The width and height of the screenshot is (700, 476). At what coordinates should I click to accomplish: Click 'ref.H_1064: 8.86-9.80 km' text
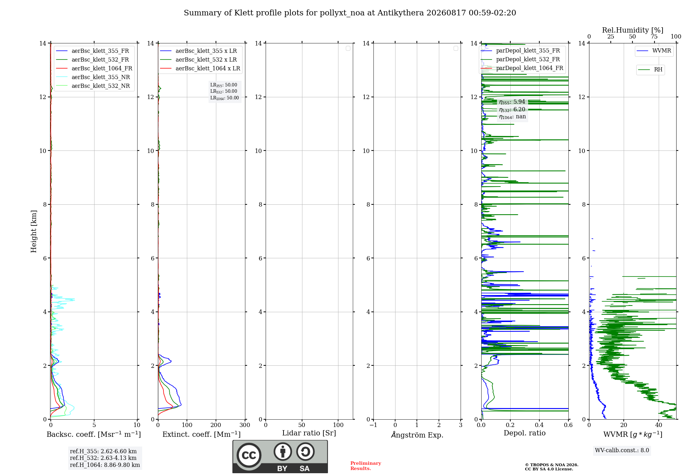[105, 465]
